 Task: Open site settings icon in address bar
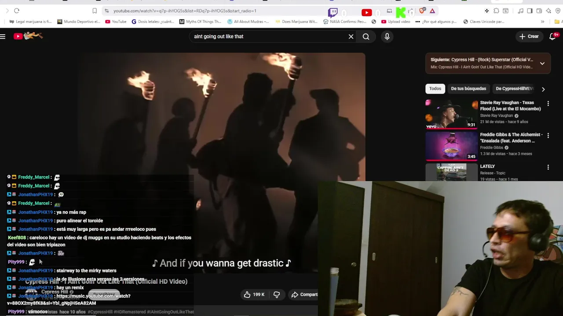[106, 11]
